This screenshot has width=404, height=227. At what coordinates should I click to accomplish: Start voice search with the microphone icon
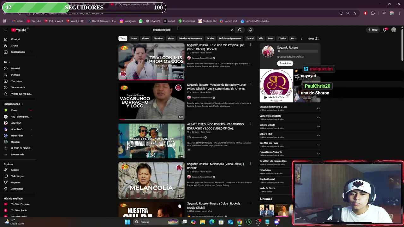(x=251, y=30)
